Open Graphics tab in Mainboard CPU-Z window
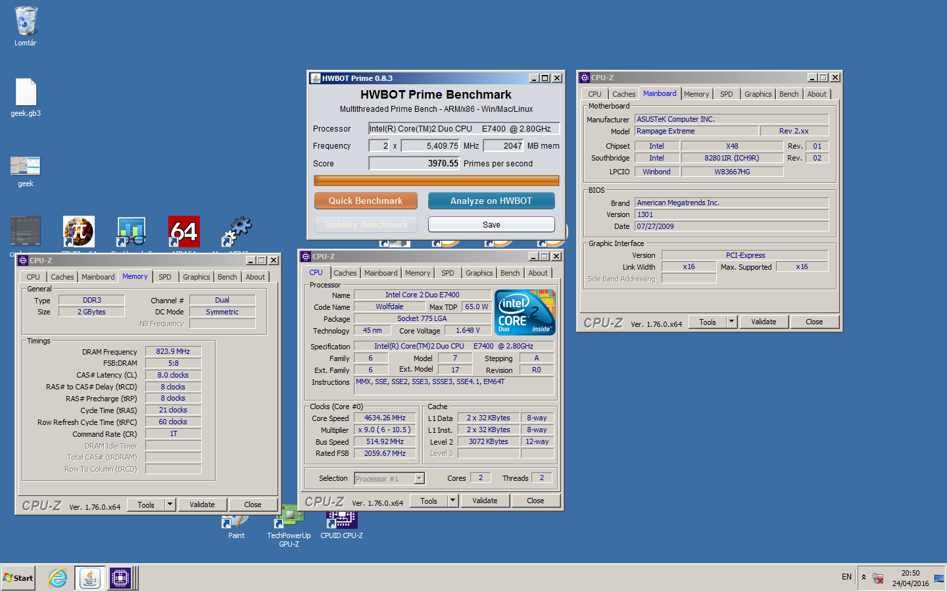This screenshot has width=947, height=592. pyautogui.click(x=758, y=94)
